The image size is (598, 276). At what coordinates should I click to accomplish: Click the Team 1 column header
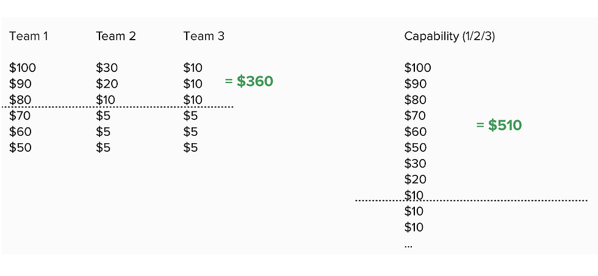(x=29, y=37)
